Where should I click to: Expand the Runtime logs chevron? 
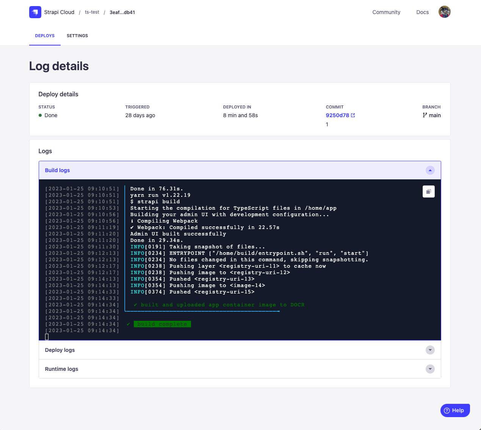(x=430, y=369)
